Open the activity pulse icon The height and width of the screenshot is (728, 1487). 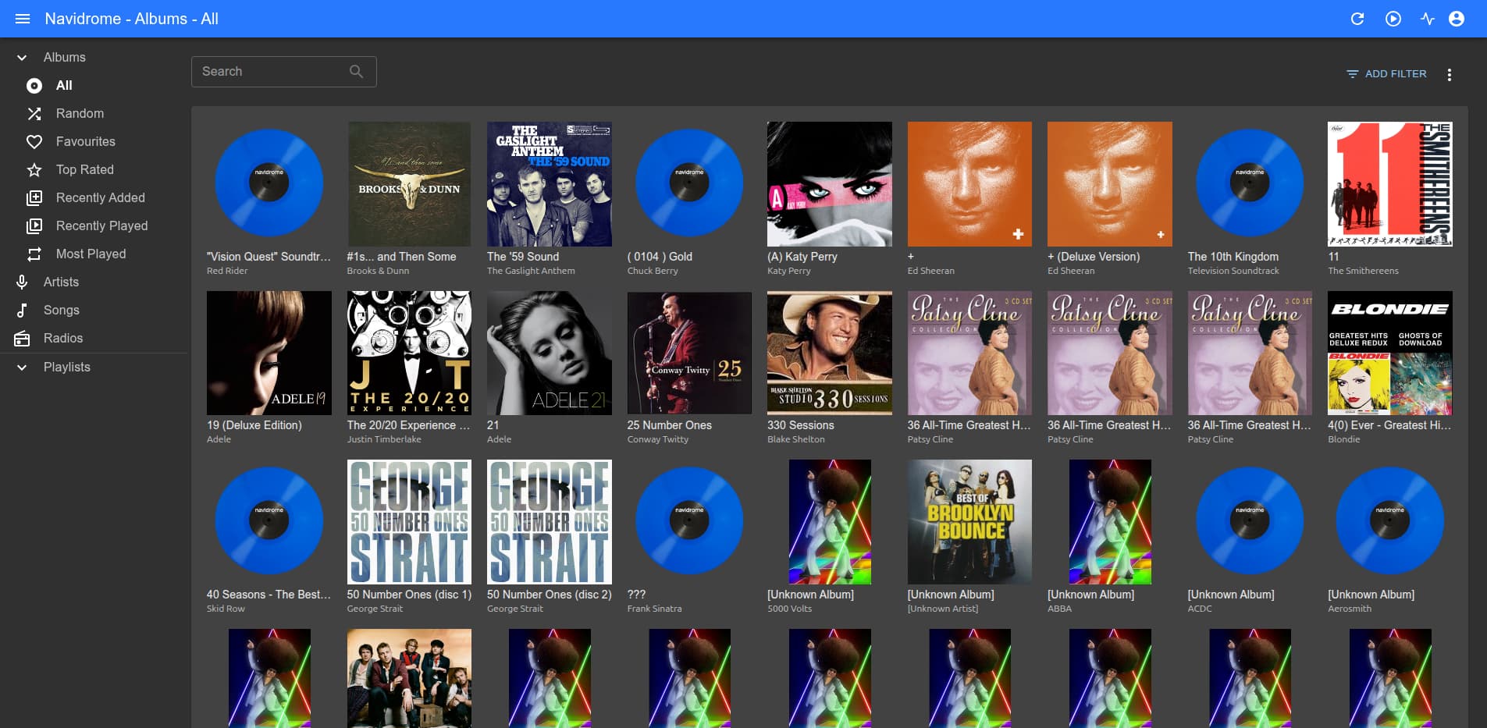(x=1428, y=19)
